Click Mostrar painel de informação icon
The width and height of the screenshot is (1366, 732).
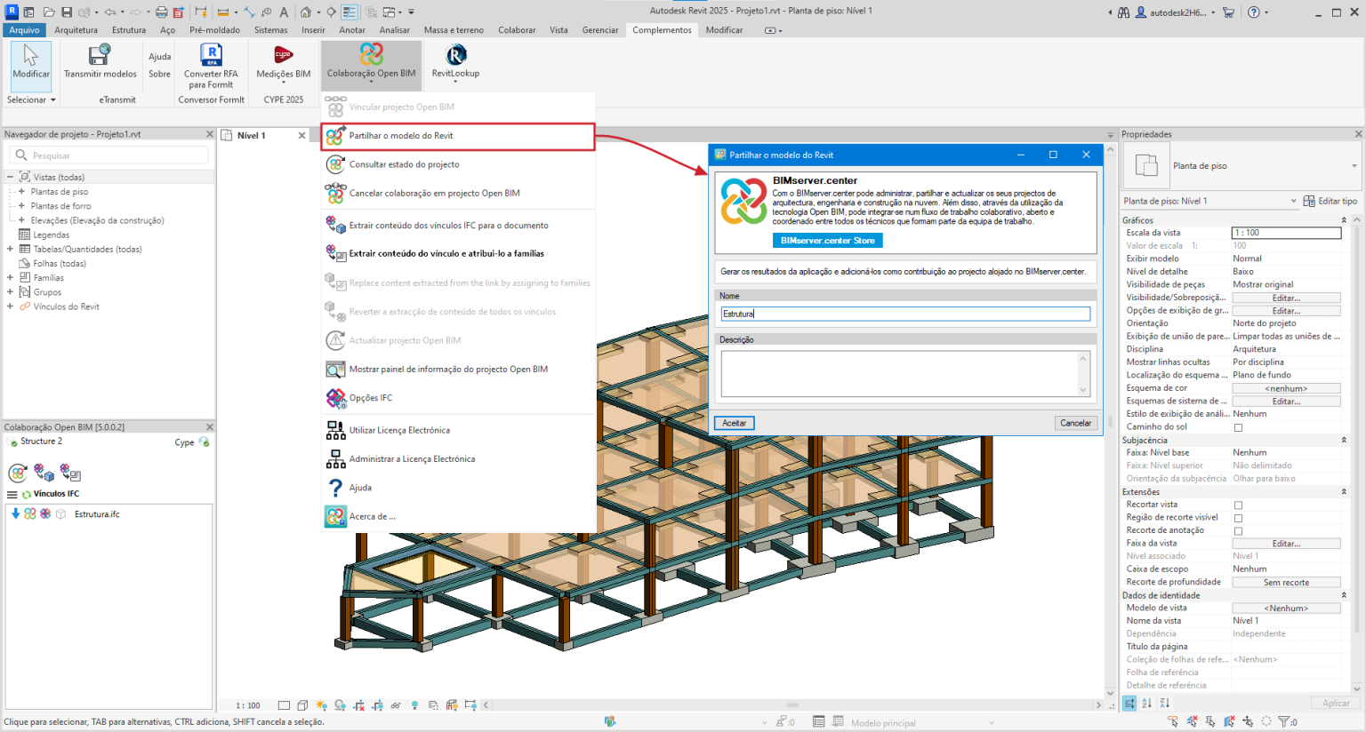[x=335, y=370]
